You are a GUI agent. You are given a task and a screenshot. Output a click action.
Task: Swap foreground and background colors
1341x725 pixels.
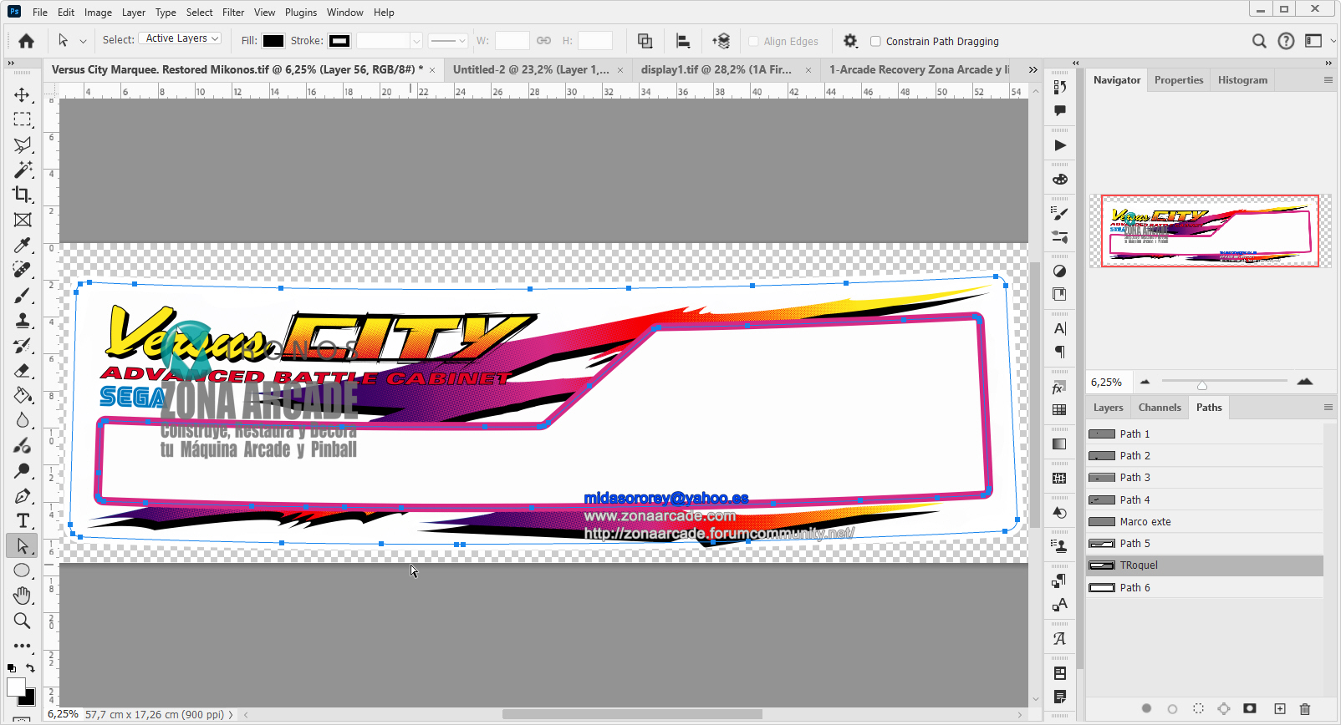31,667
